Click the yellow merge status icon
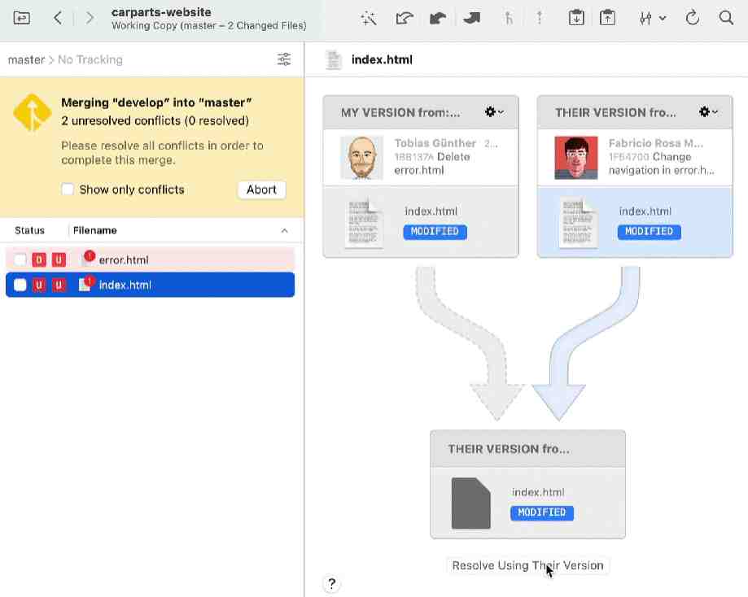748x597 pixels. pos(33,112)
